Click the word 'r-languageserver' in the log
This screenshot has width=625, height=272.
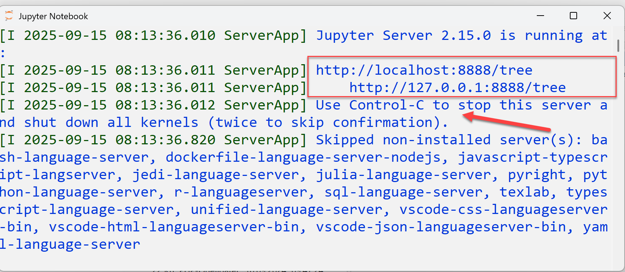tap(241, 192)
